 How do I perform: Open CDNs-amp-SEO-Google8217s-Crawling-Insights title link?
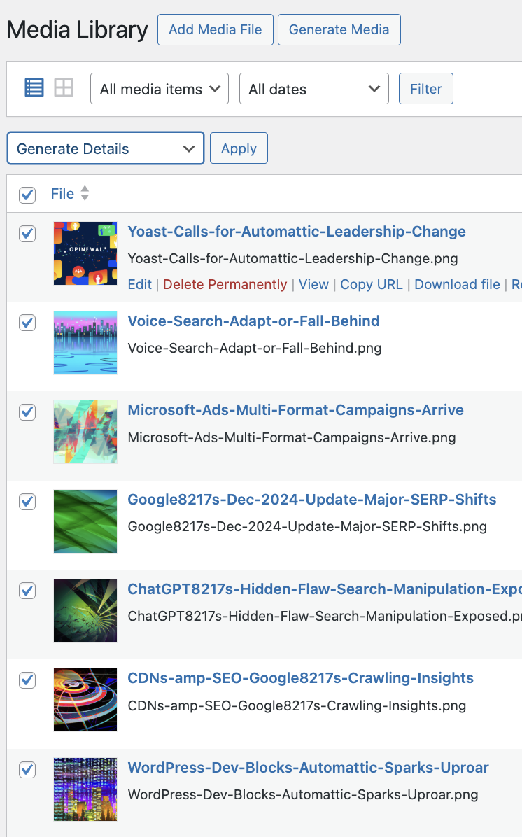coord(300,678)
